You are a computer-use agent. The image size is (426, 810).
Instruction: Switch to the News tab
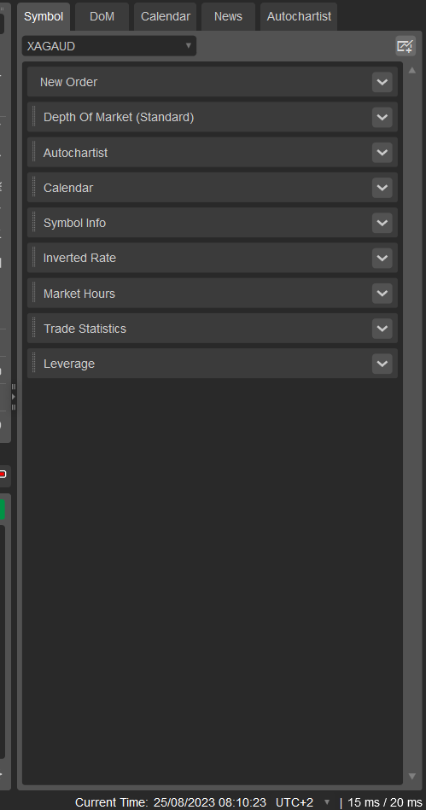[x=228, y=16]
